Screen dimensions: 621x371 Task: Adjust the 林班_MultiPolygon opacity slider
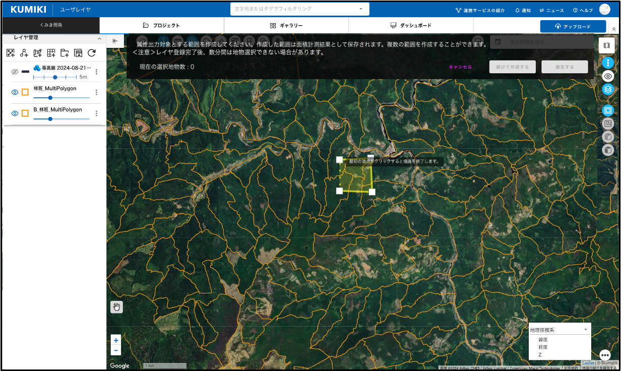pyautogui.click(x=50, y=98)
